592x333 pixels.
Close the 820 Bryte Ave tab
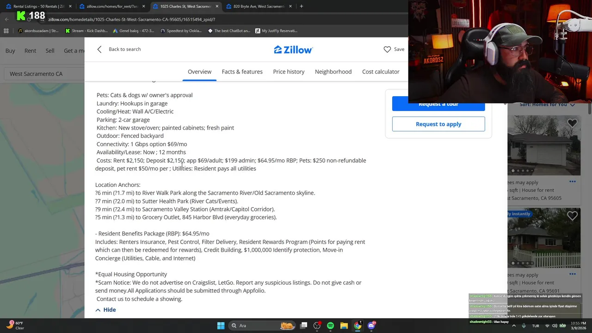[x=290, y=6]
